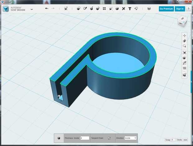Select the Zoom magnifier tool

(x=184, y=46)
